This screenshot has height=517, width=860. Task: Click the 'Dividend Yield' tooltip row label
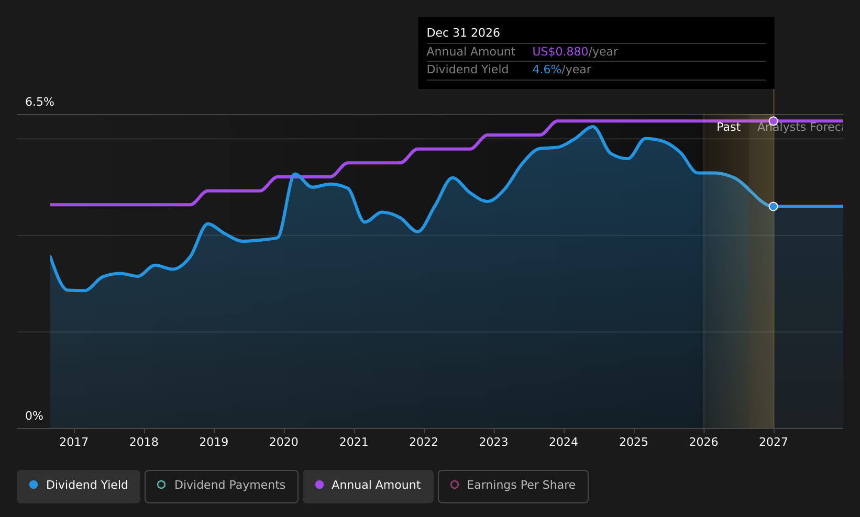tap(468, 70)
